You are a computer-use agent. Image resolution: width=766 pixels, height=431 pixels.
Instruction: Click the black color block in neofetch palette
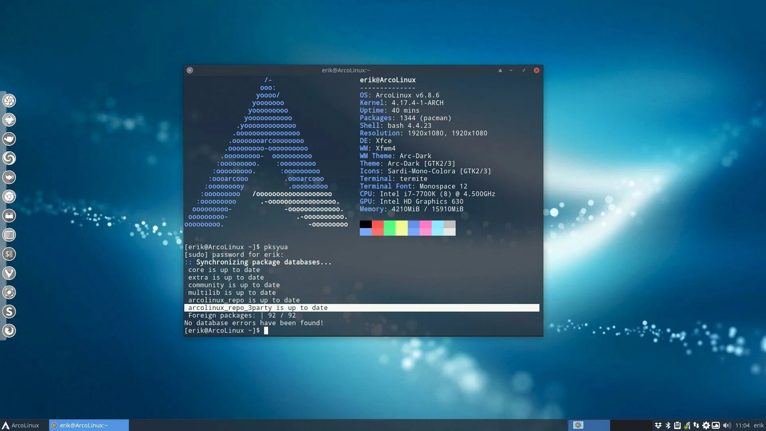pos(365,224)
